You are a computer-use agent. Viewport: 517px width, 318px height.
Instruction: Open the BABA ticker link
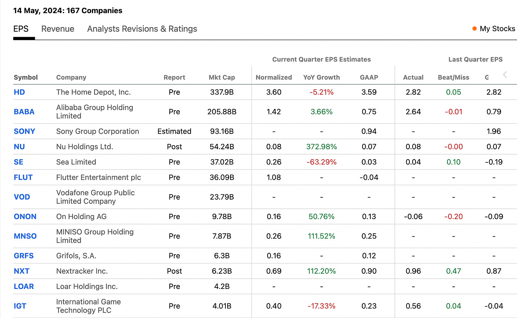[24, 112]
